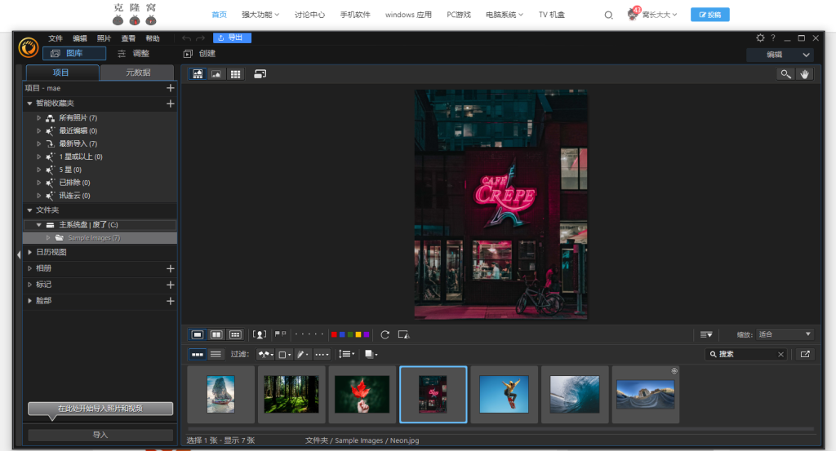Clear the search box with X
Image resolution: width=836 pixels, height=451 pixels.
point(781,354)
